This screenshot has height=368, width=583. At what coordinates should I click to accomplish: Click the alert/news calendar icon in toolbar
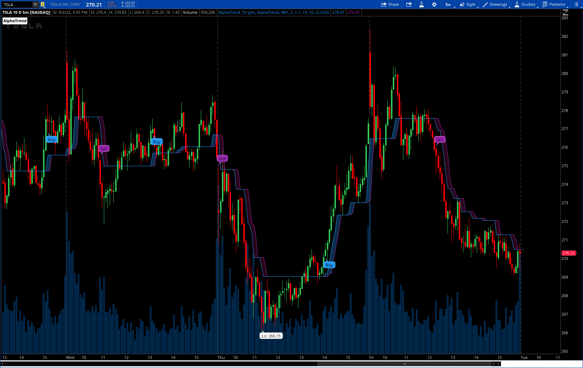[409, 4]
